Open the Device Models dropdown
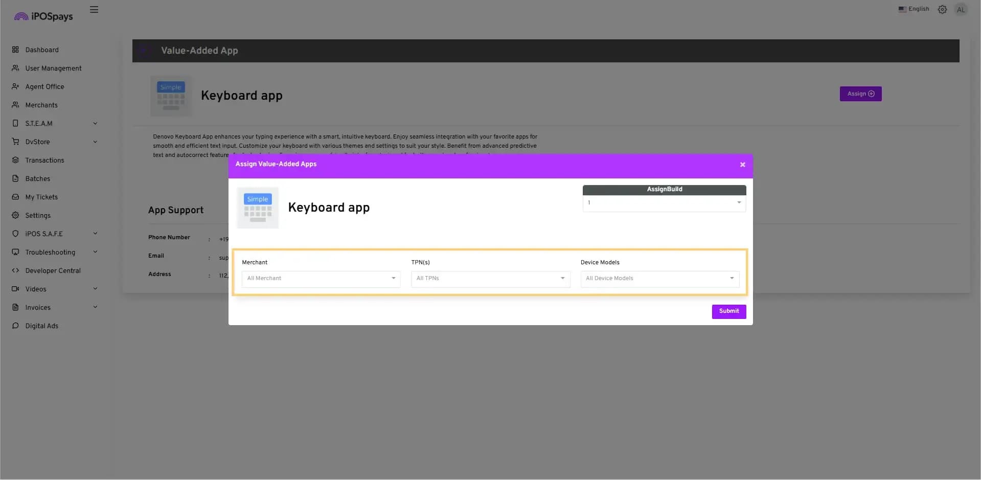 (x=659, y=279)
